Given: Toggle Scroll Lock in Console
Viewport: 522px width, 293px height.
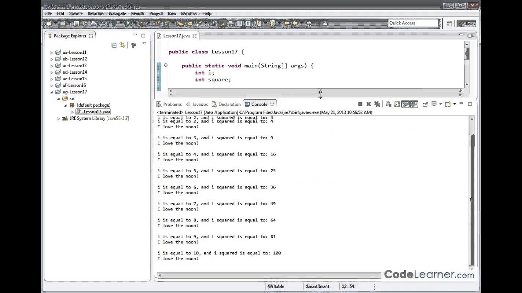Looking at the screenshot, I should click(x=397, y=104).
